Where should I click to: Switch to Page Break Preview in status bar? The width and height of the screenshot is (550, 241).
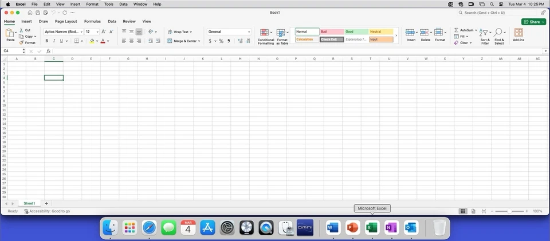(x=484, y=211)
